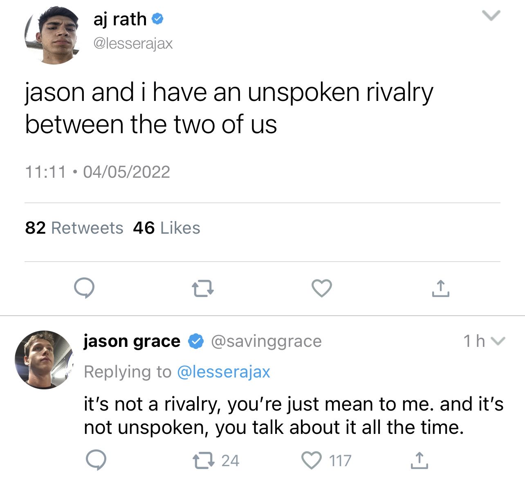Click the @lesserajax mention link in reply
This screenshot has width=525, height=478.
click(x=224, y=372)
